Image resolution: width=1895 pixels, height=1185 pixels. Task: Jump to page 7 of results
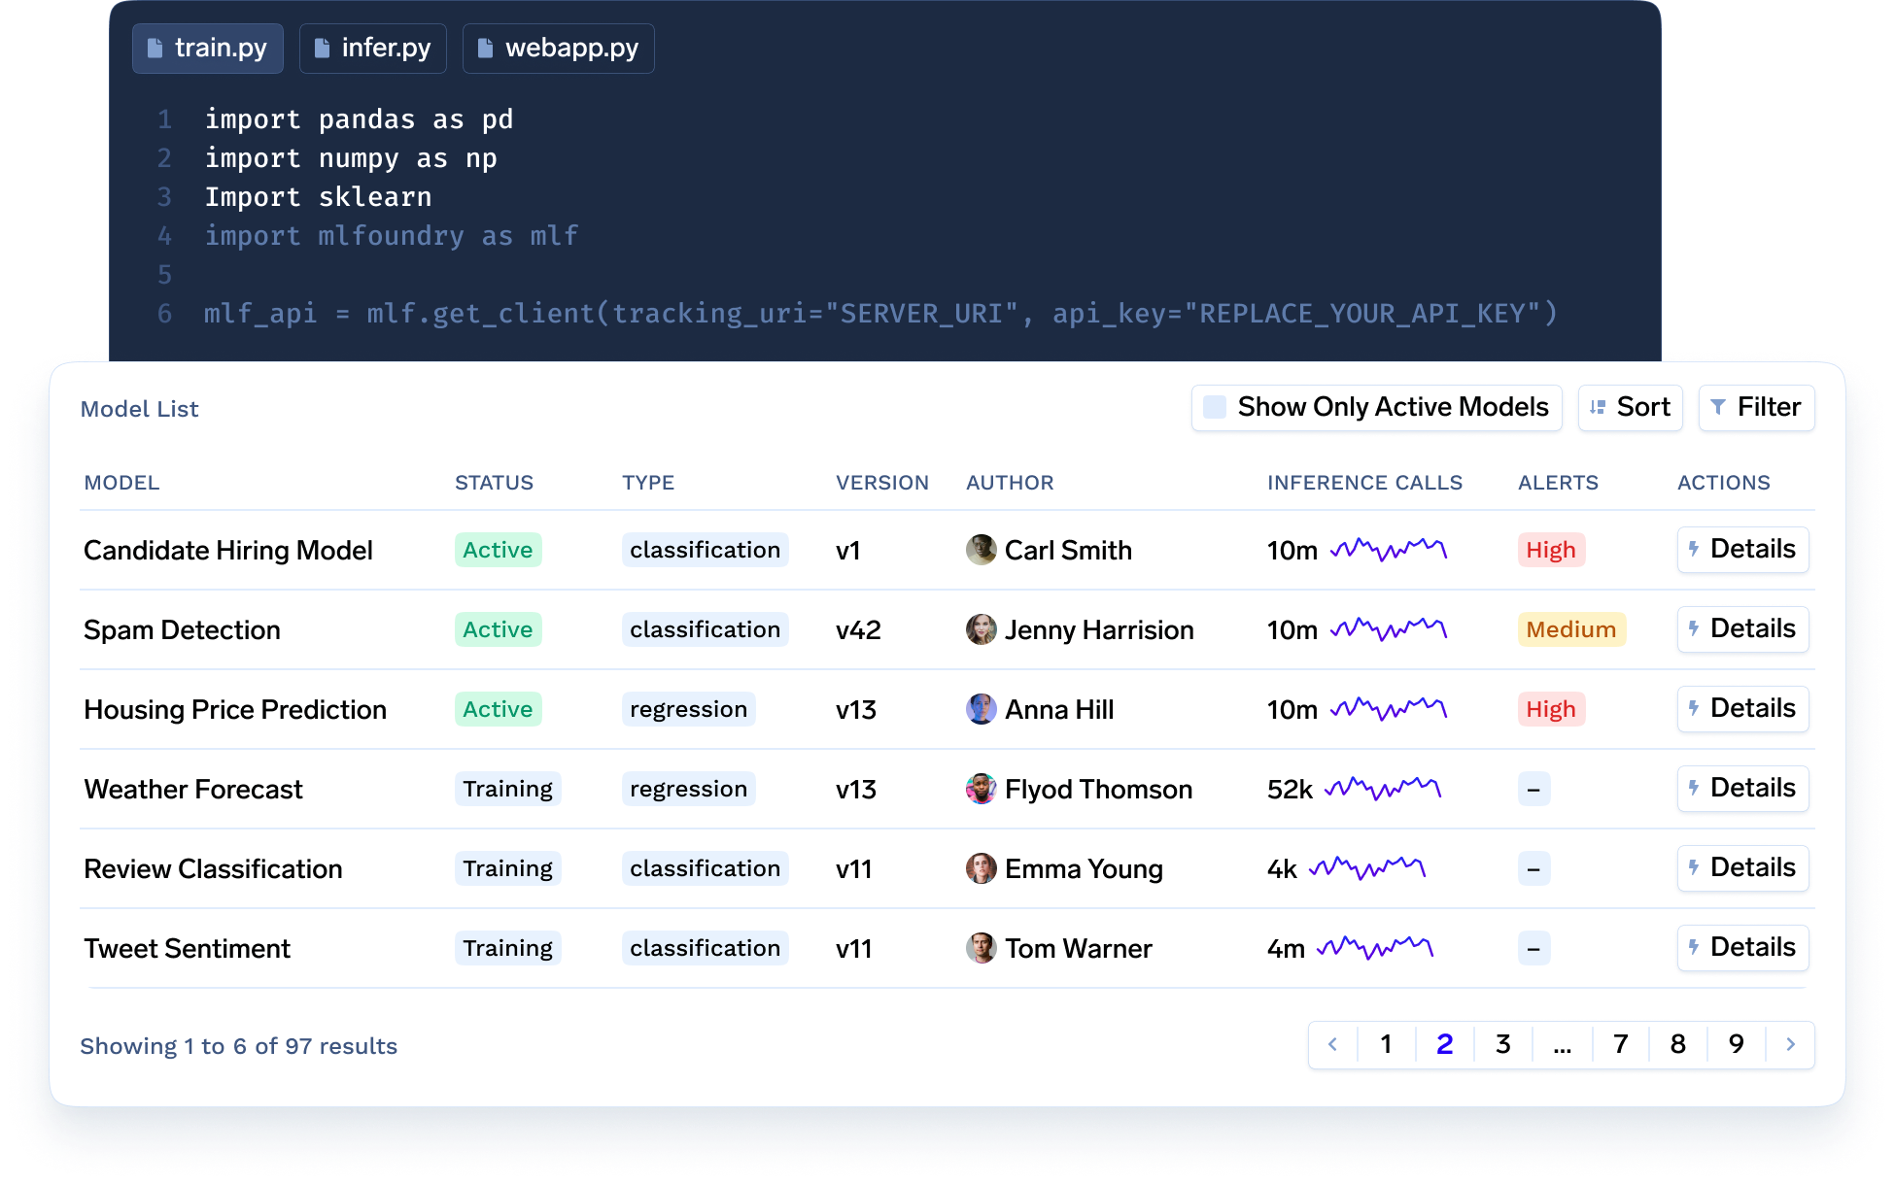pyautogui.click(x=1620, y=1044)
